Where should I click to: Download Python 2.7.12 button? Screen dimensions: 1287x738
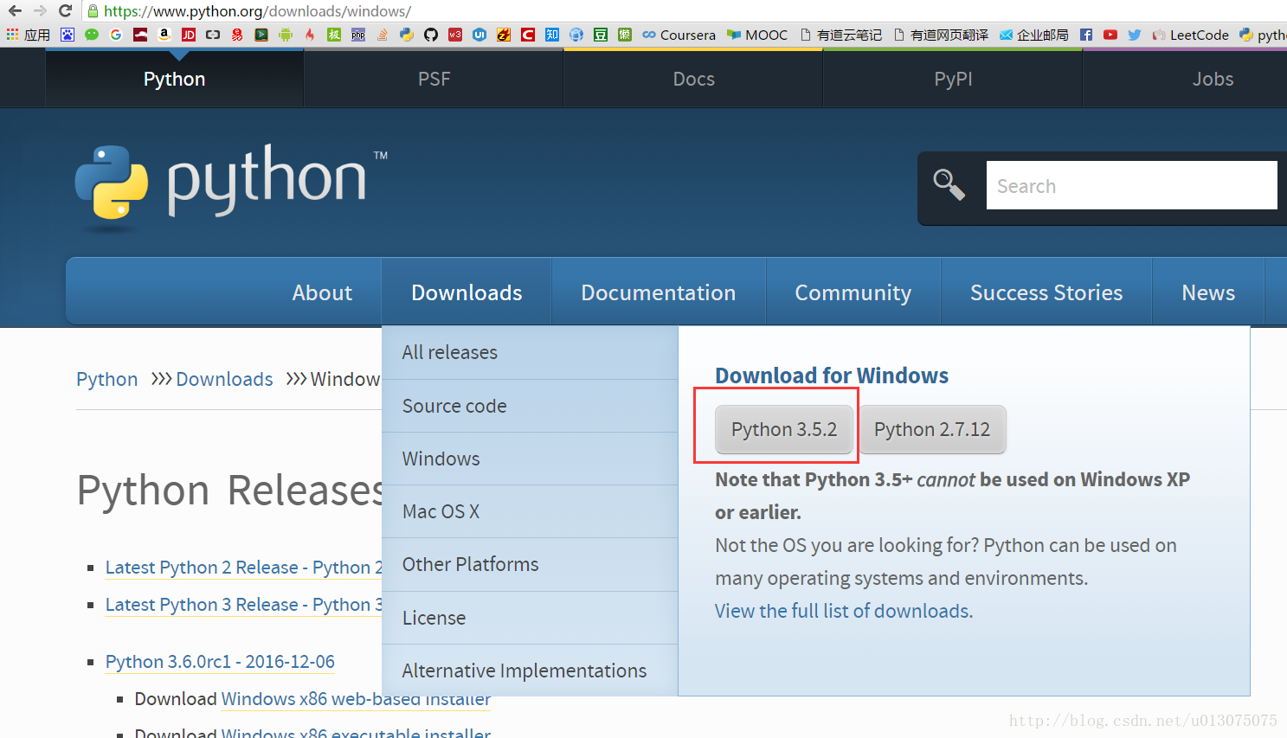[932, 429]
